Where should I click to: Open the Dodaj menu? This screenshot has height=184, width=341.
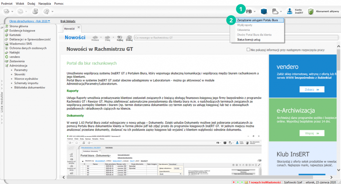[31, 3]
